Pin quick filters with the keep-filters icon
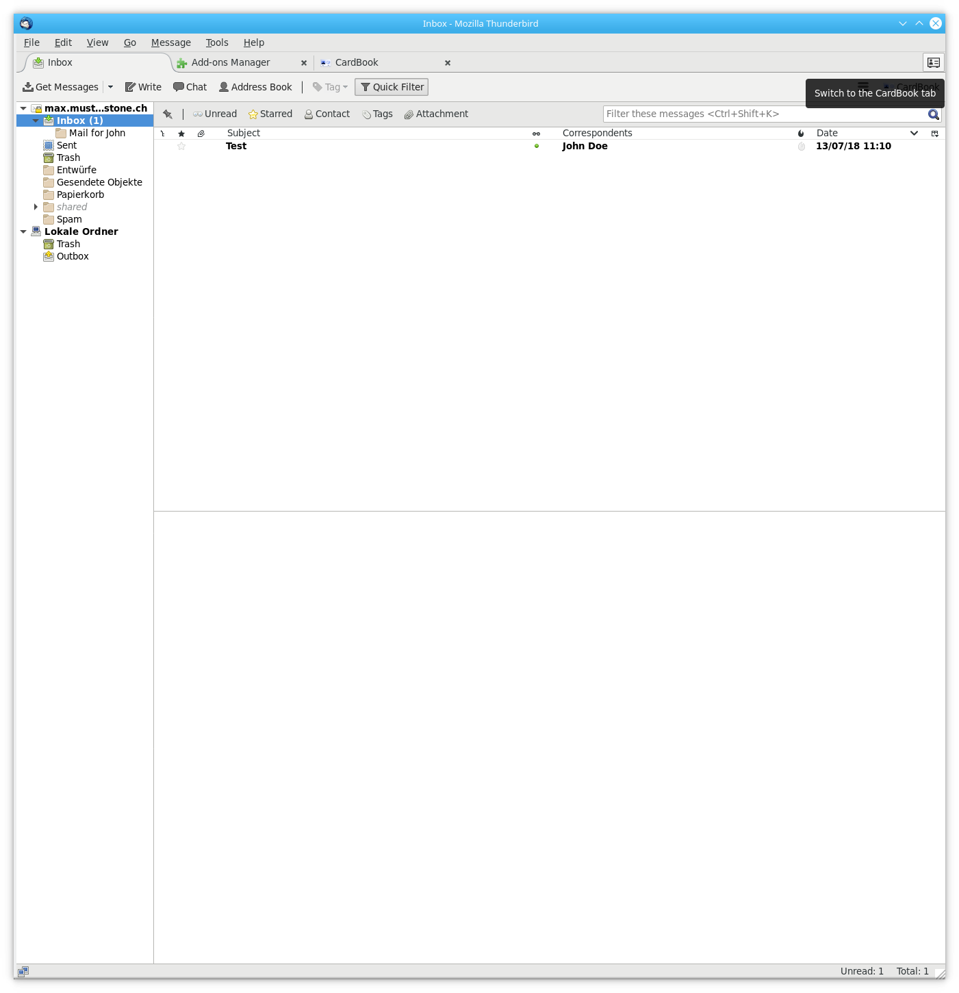Viewport: 959px width, 993px height. click(x=168, y=114)
